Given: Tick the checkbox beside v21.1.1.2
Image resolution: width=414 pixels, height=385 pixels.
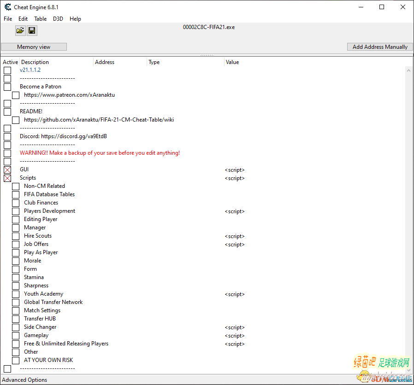Looking at the screenshot, I should (7, 70).
